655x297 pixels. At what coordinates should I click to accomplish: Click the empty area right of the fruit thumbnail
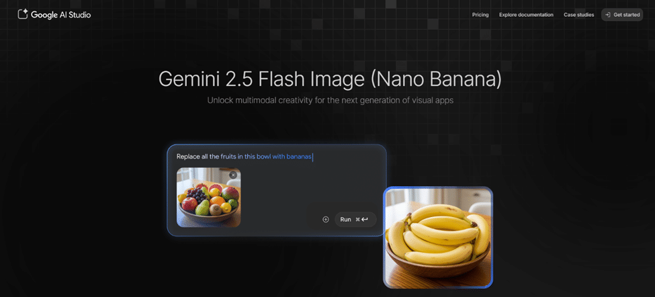(275, 192)
